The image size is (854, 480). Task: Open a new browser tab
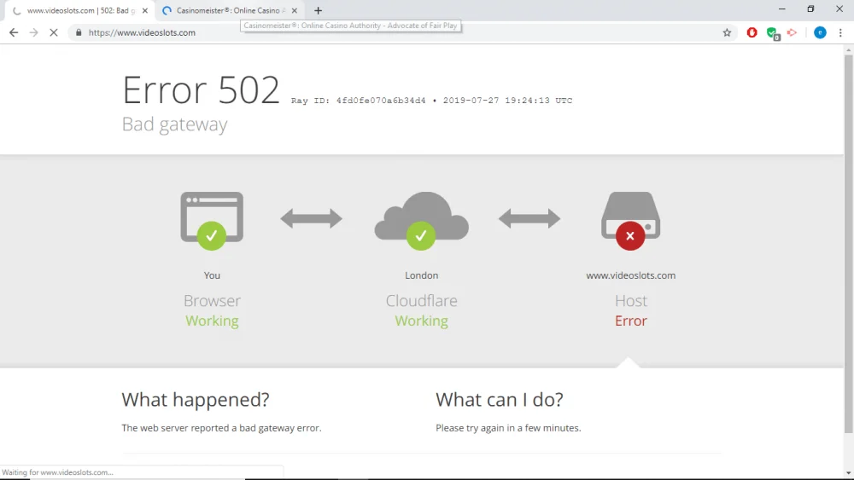318,10
